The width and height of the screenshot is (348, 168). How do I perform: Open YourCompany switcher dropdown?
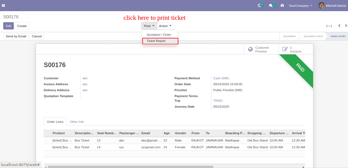(300, 5)
